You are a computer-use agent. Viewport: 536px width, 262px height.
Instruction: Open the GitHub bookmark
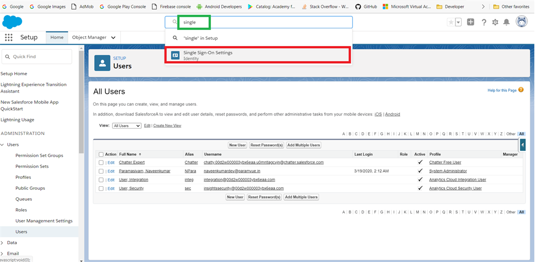coord(366,6)
